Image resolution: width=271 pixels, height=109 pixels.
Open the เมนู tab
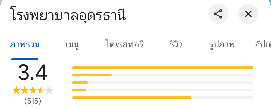tap(73, 45)
